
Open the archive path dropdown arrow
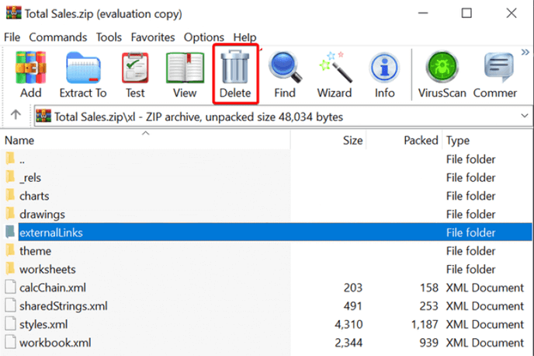(525, 116)
